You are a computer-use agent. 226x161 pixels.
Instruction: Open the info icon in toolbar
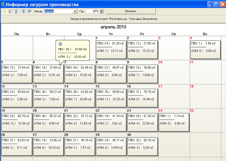(x=23, y=11)
